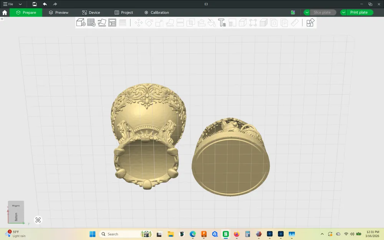Screen dimensions: 384x240
Task: Open the Text shape tool
Action: pyautogui.click(x=222, y=23)
